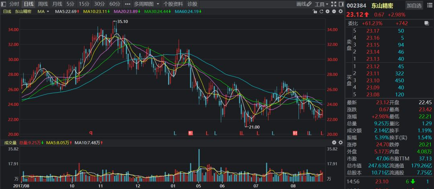Image resolution: width=434 pixels, height=189 pixels.
Task: Toggle the side panel layout icon
Action: [x=341, y=4]
